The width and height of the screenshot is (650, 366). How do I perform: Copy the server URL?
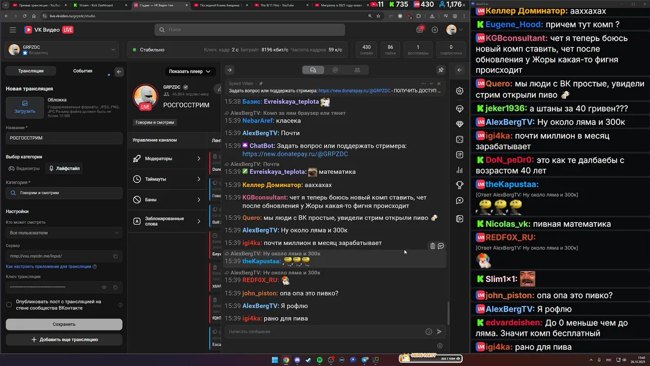click(x=115, y=256)
